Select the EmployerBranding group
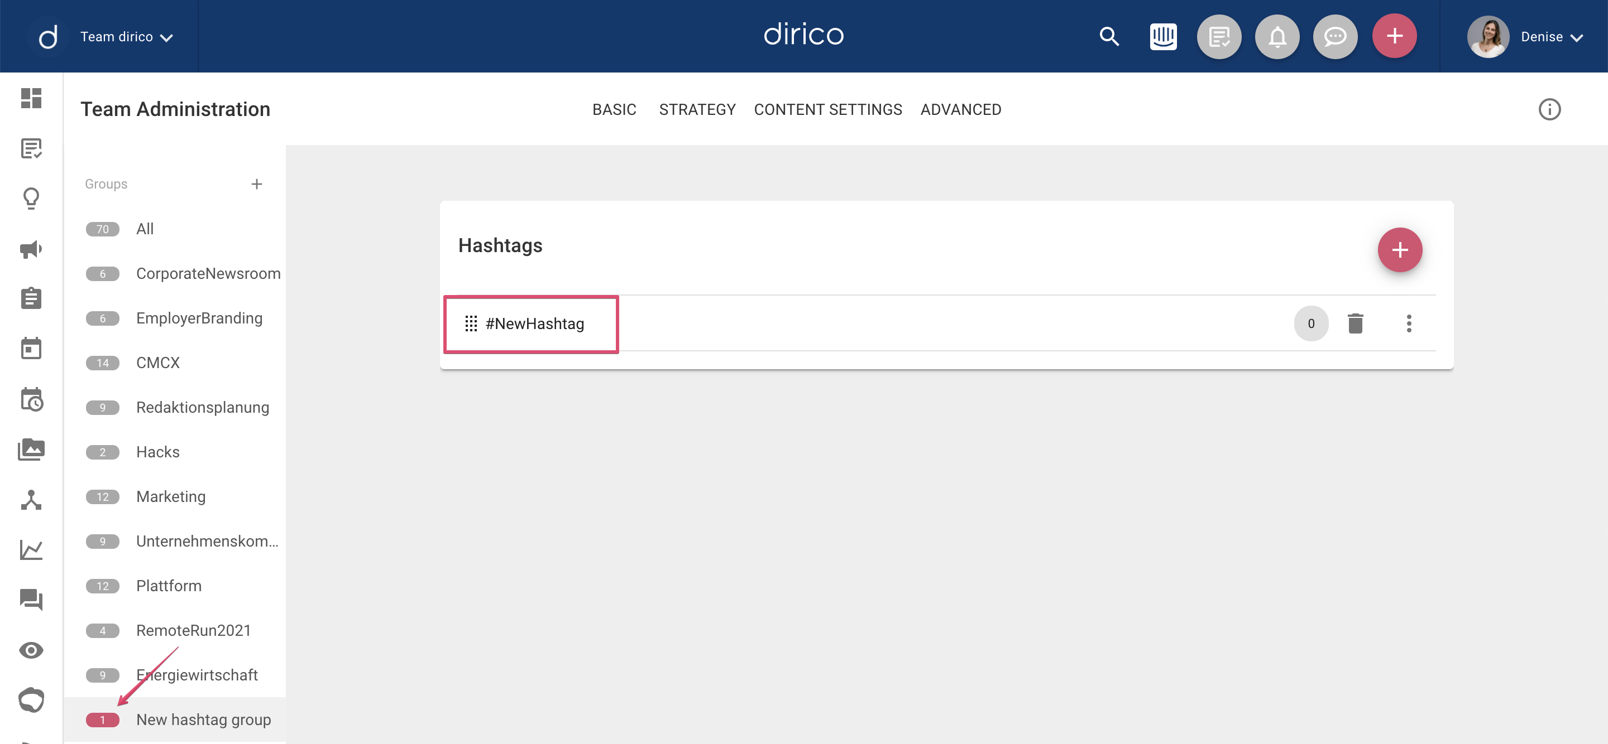This screenshot has height=744, width=1608. pyautogui.click(x=175, y=318)
